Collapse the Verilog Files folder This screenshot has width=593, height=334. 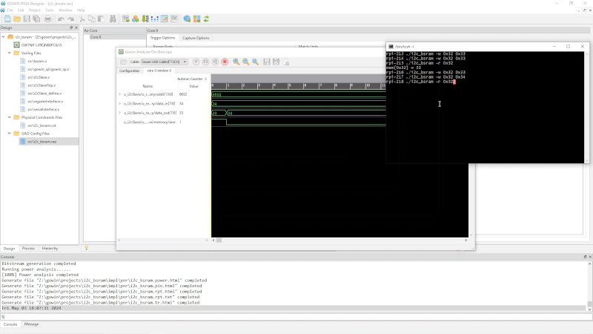pyautogui.click(x=10, y=53)
